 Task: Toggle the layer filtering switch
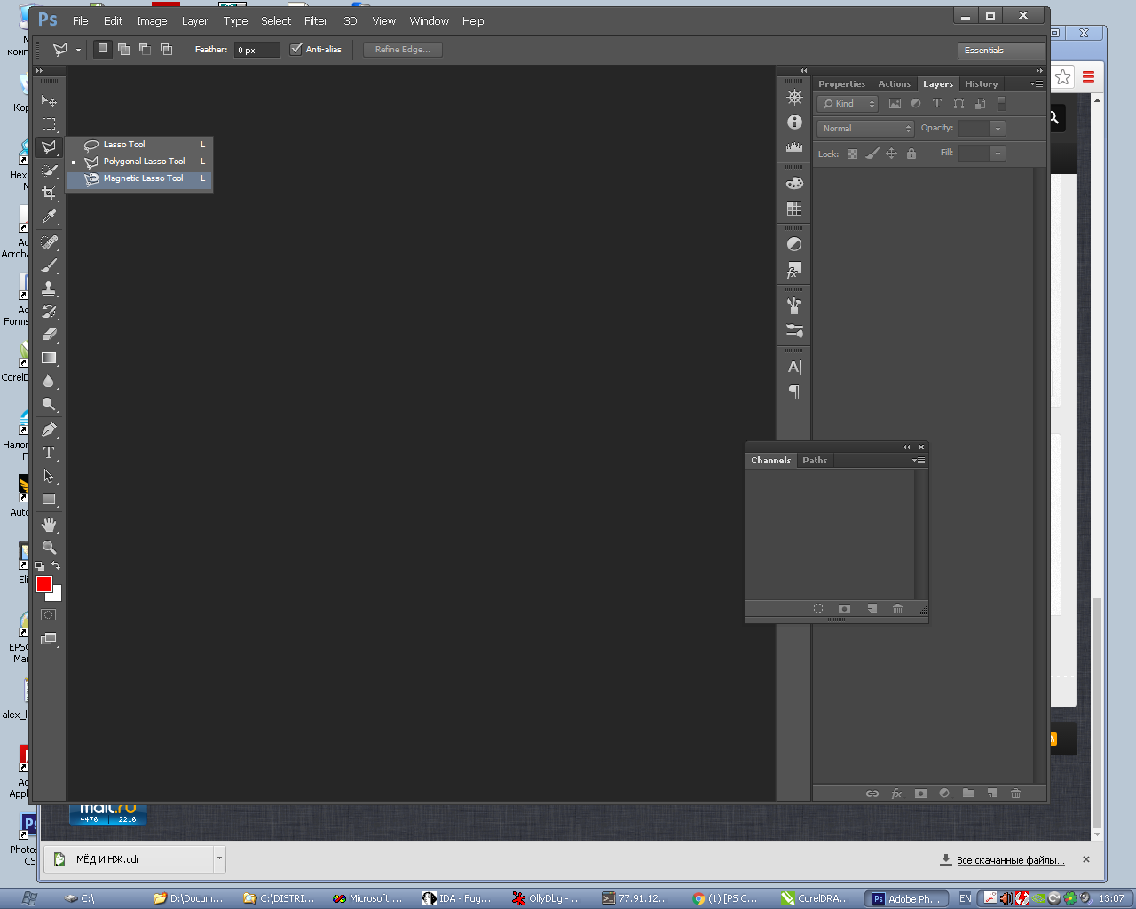point(1001,104)
